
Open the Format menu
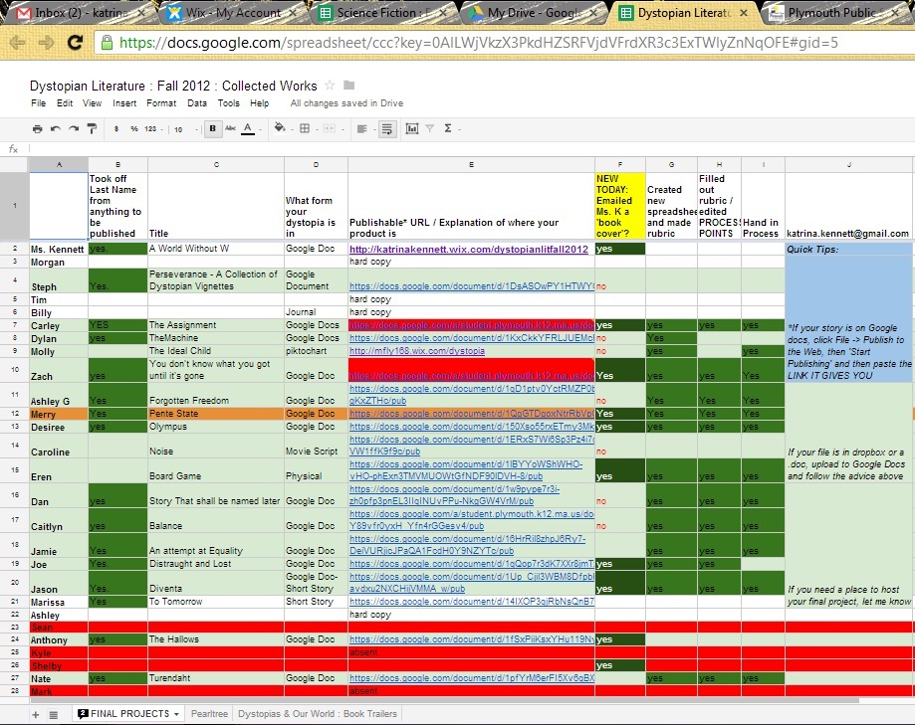[x=160, y=102]
